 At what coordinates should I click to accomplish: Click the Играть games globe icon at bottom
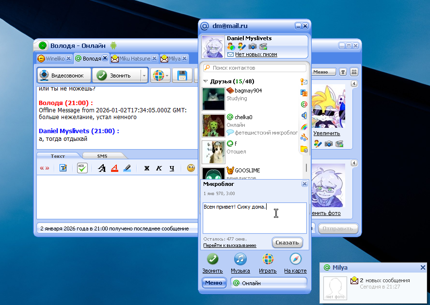(x=268, y=259)
